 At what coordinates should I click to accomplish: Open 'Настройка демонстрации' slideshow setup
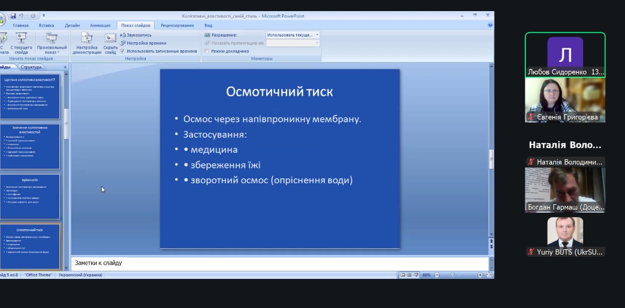tap(86, 42)
